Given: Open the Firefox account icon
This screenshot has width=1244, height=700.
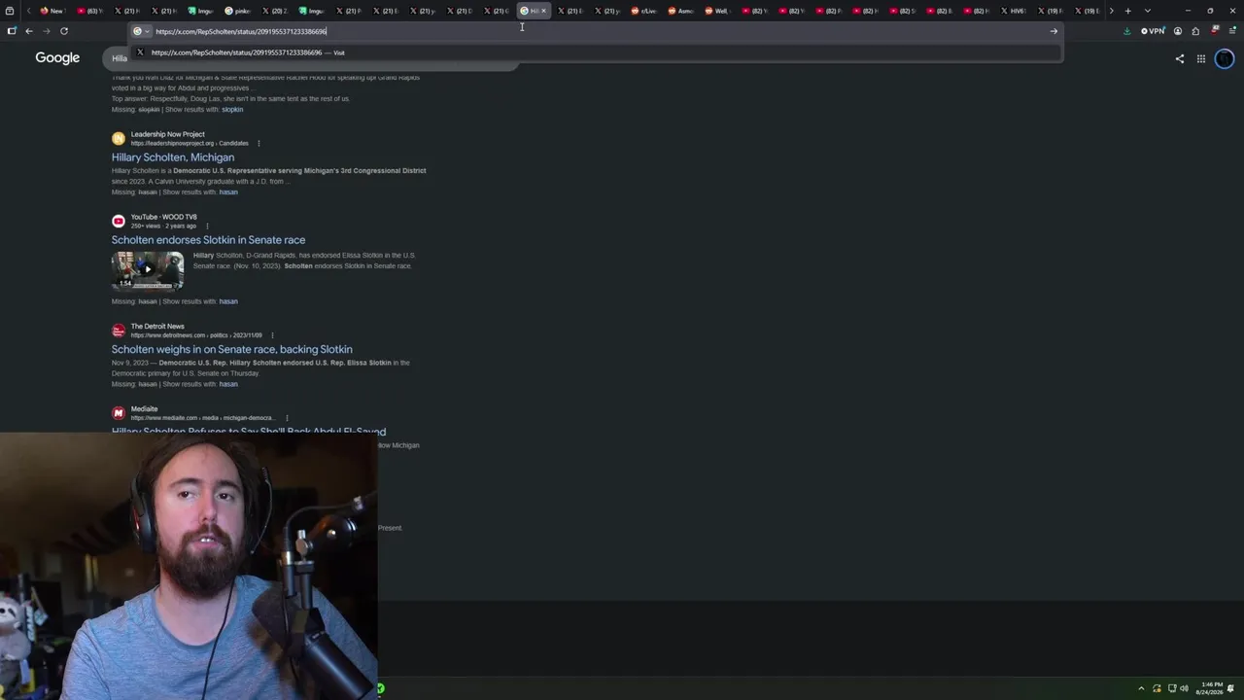Looking at the screenshot, I should click(x=1178, y=31).
